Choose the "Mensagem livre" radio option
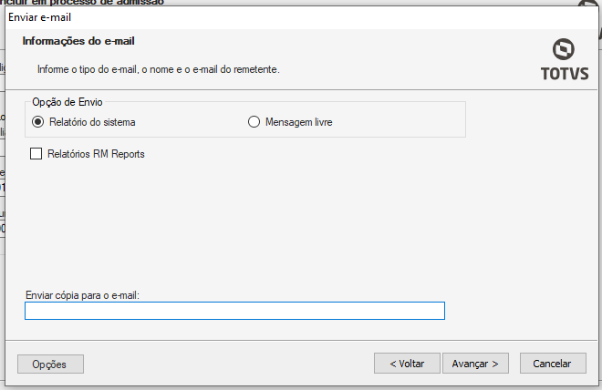This screenshot has height=390, width=602. pyautogui.click(x=254, y=121)
